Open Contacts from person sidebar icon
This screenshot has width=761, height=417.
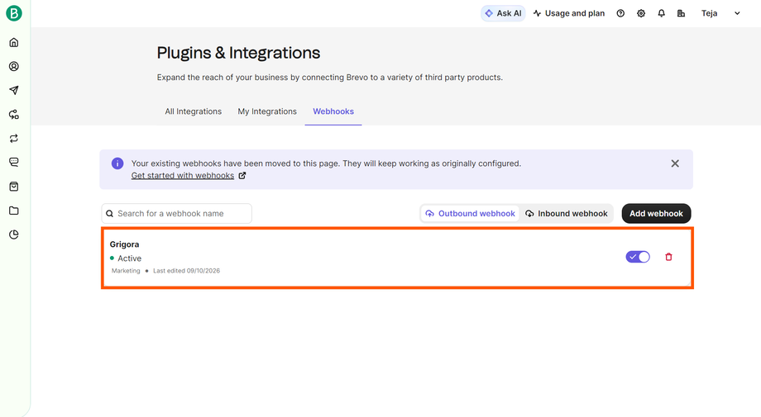pyautogui.click(x=14, y=66)
